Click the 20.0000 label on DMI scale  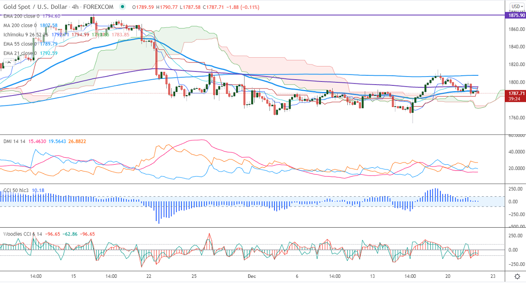tap(517, 169)
